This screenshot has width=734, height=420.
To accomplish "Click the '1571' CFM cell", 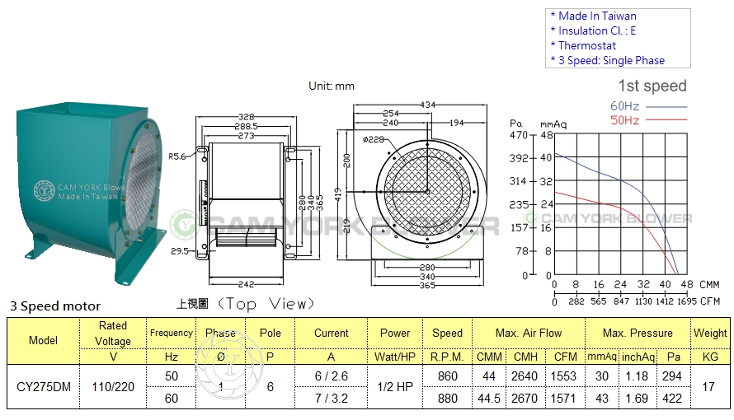I will click(563, 399).
